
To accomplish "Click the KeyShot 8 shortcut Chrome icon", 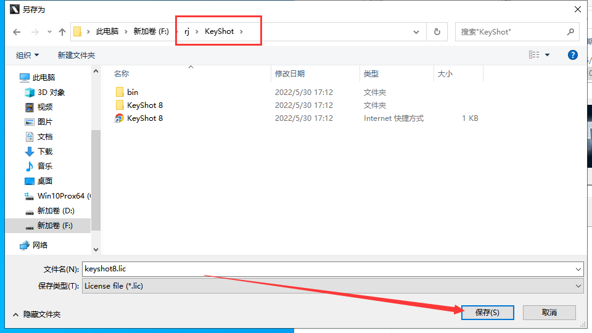I will (119, 118).
